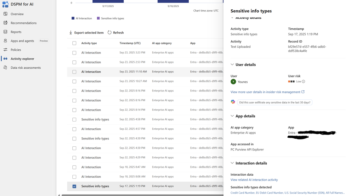Toggle the AI Interaction legend swatch
The width and height of the screenshot is (346, 196).
pyautogui.click(x=73, y=18)
